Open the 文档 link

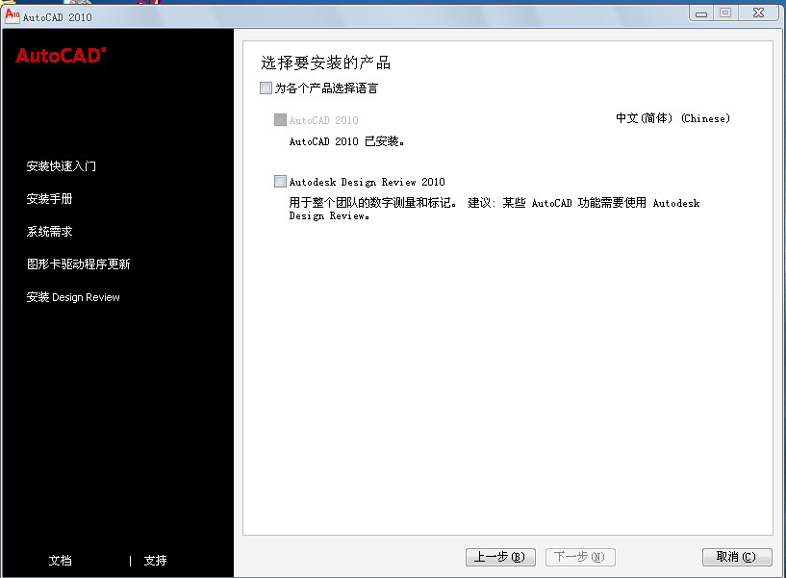click(61, 561)
